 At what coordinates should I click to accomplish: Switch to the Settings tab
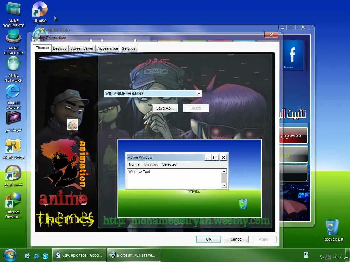point(129,48)
